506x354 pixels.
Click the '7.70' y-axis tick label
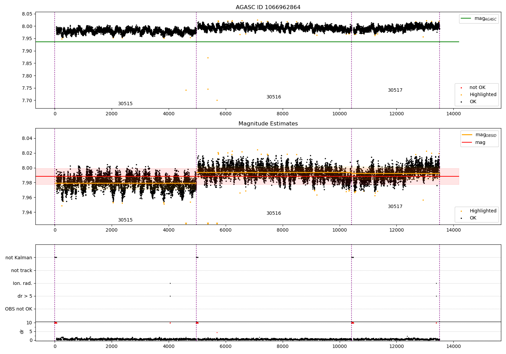27,101
